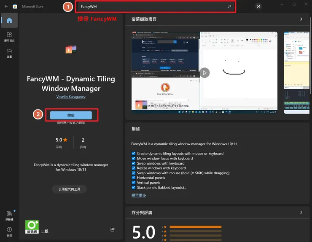The width and height of the screenshot is (312, 242).
Task: Click the share icon
Action: 113,229
